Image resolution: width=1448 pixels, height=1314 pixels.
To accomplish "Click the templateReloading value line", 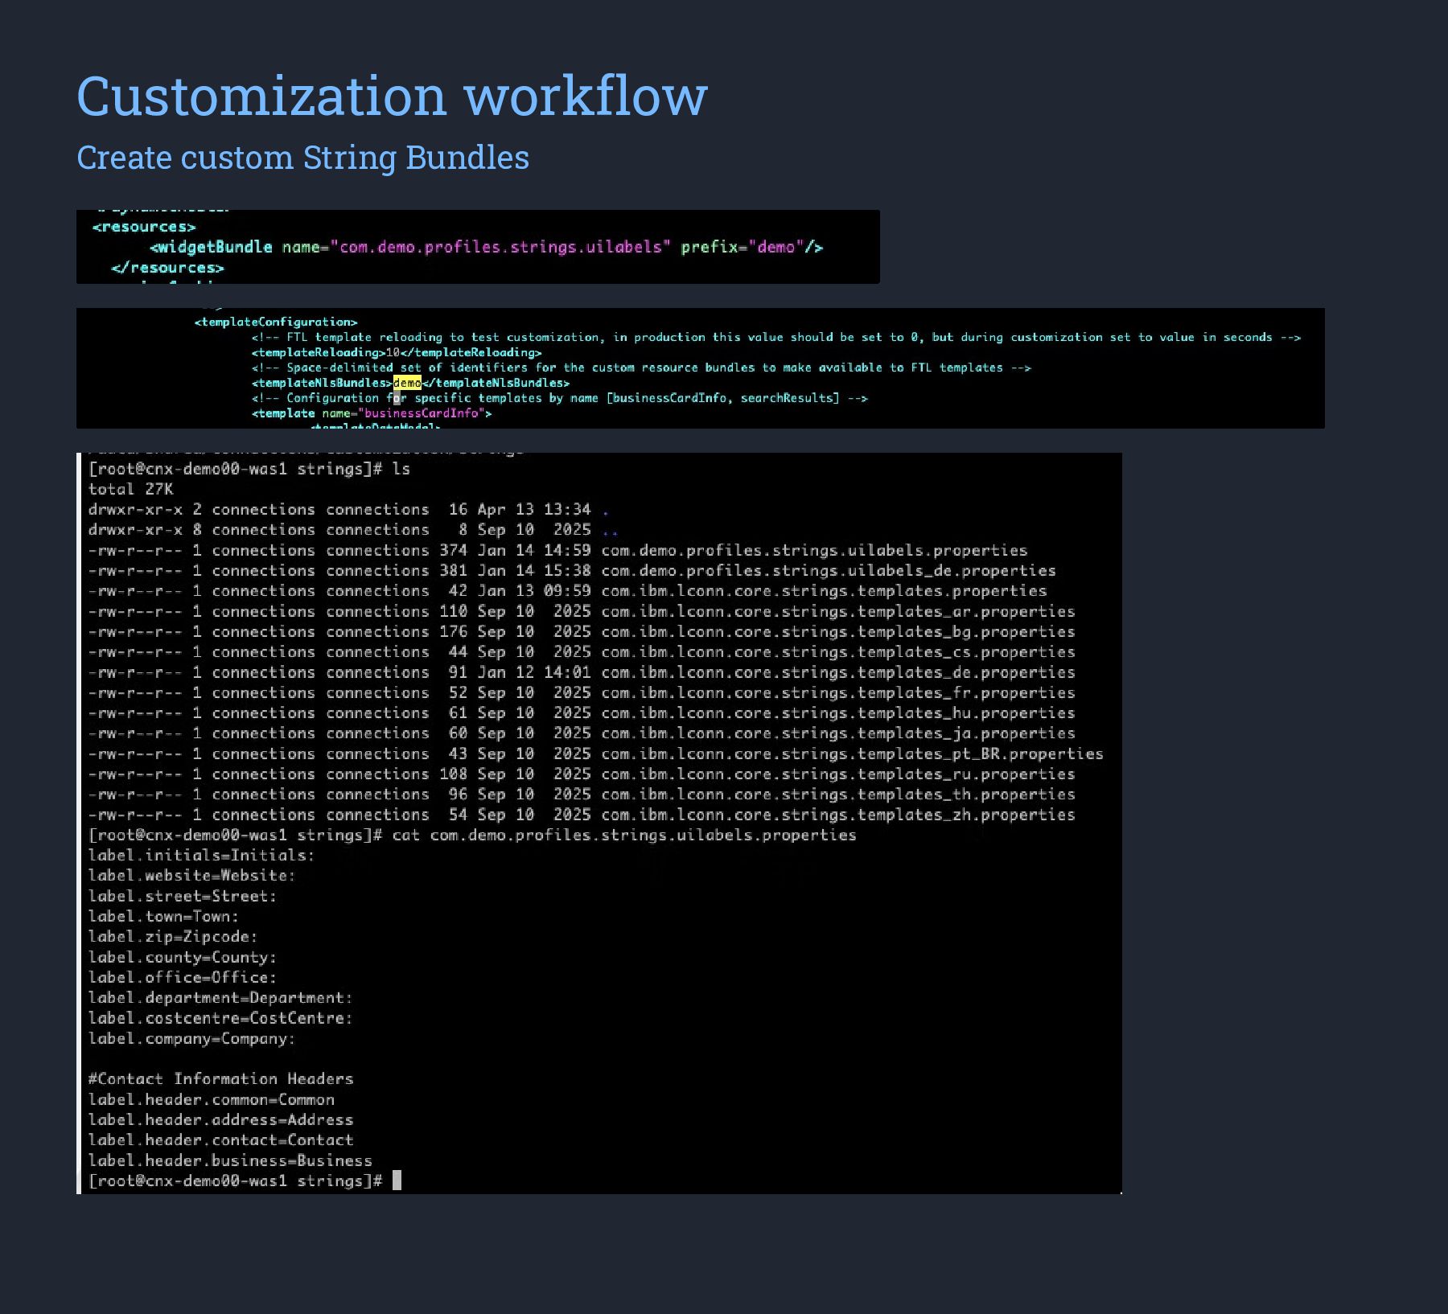I will click(x=397, y=352).
